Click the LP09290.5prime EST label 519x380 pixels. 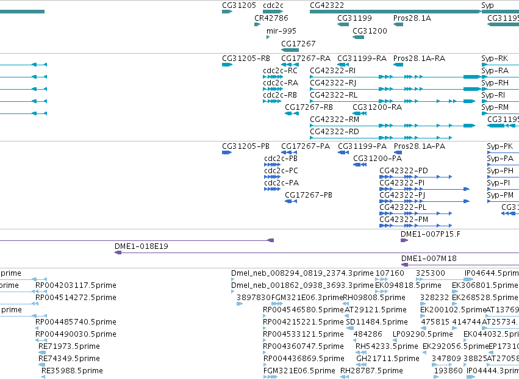[423, 334]
